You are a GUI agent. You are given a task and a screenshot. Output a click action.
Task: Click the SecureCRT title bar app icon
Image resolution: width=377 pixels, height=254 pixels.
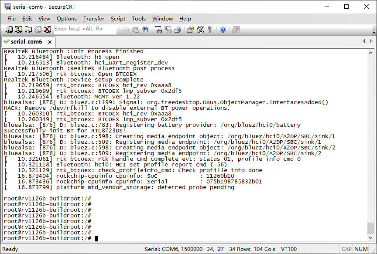7,7
